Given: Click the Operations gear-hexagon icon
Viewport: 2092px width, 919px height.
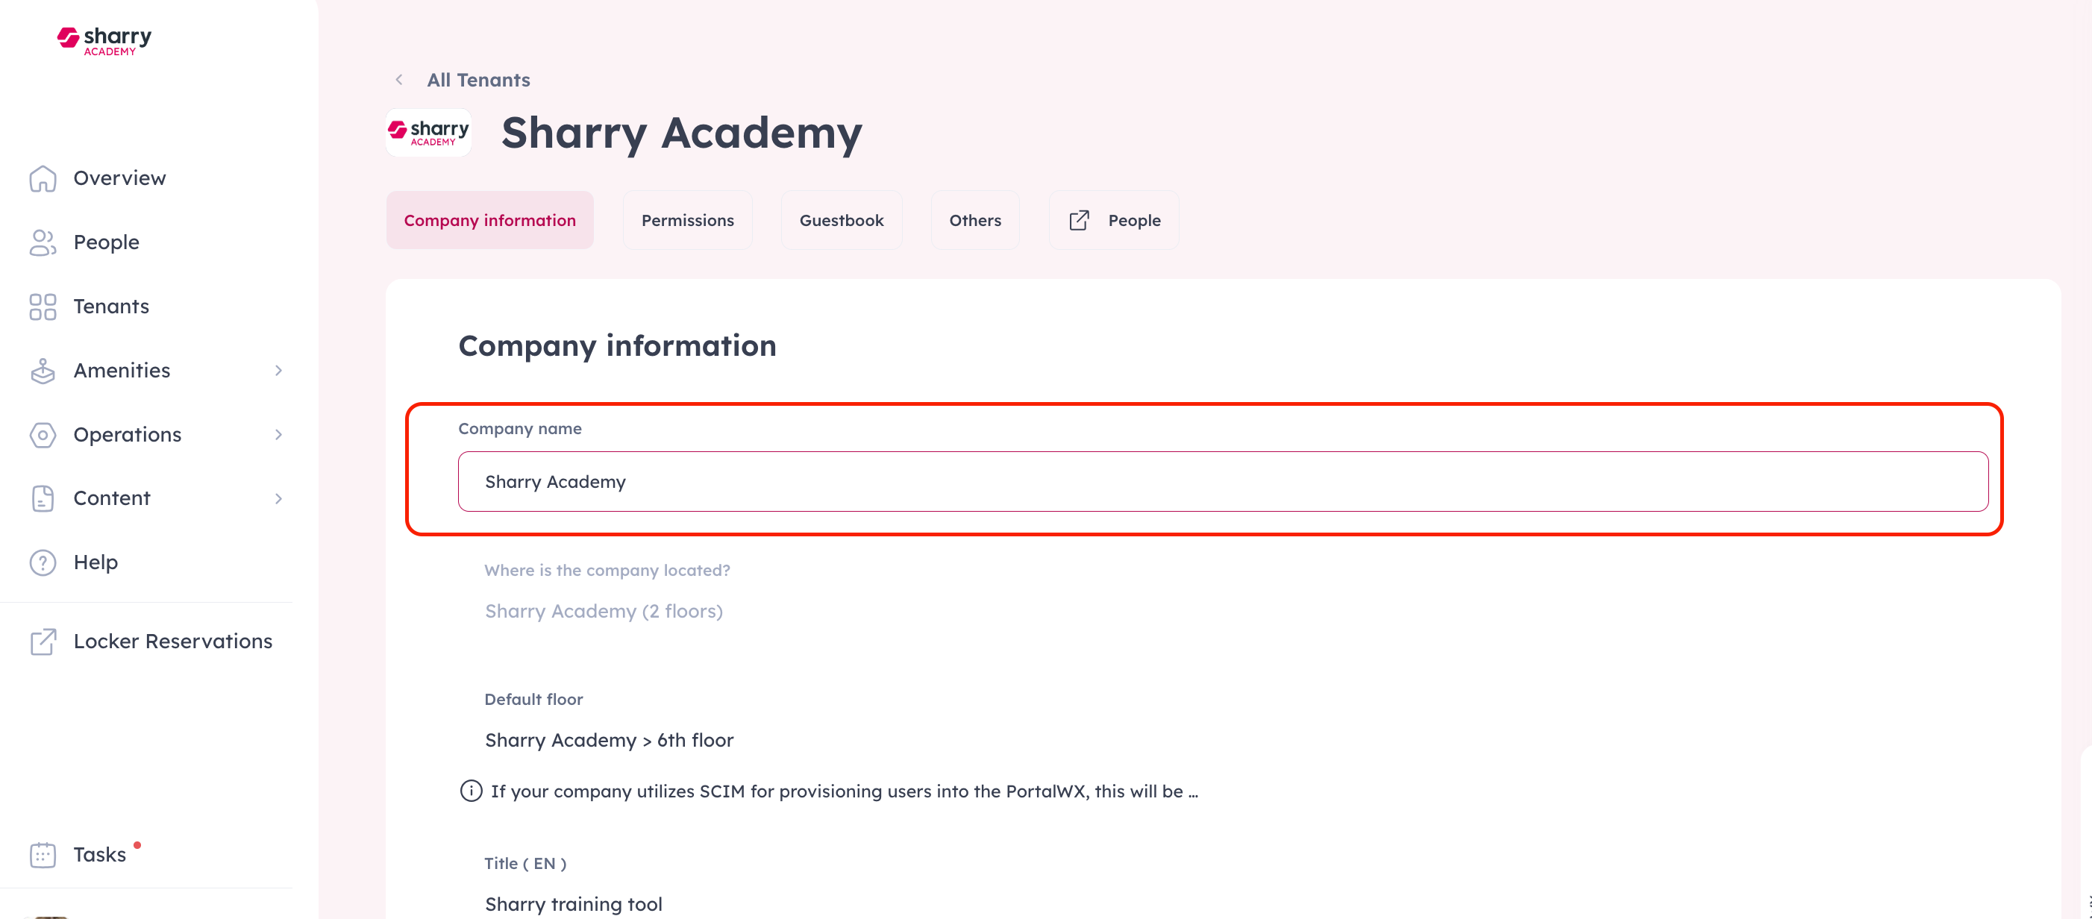Looking at the screenshot, I should 43,435.
